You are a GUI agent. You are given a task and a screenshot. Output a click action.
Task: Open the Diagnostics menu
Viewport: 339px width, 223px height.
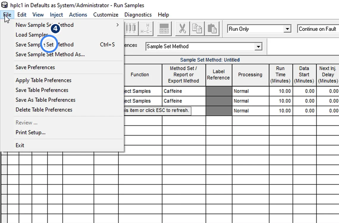pyautogui.click(x=138, y=15)
